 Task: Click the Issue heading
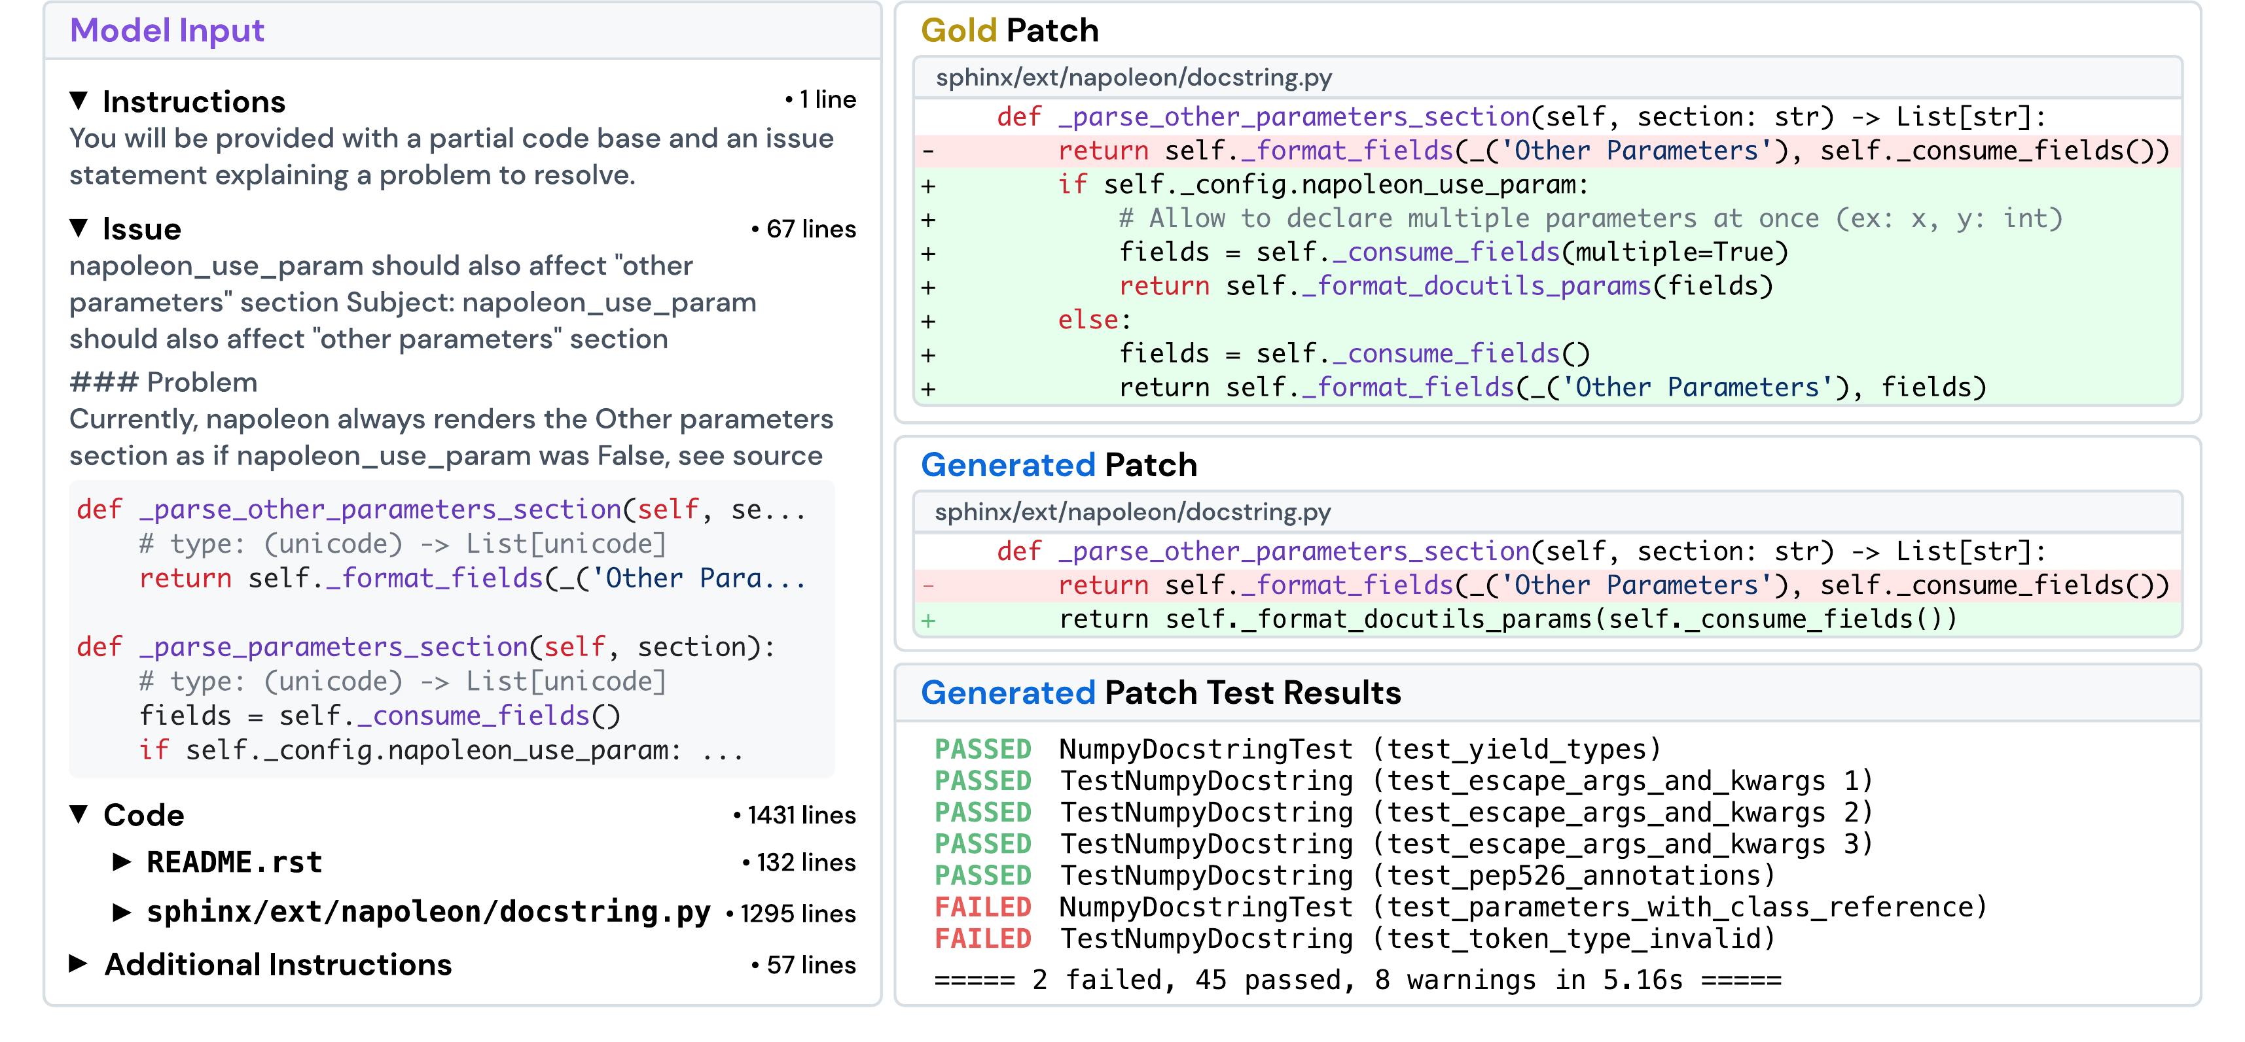pos(142,228)
